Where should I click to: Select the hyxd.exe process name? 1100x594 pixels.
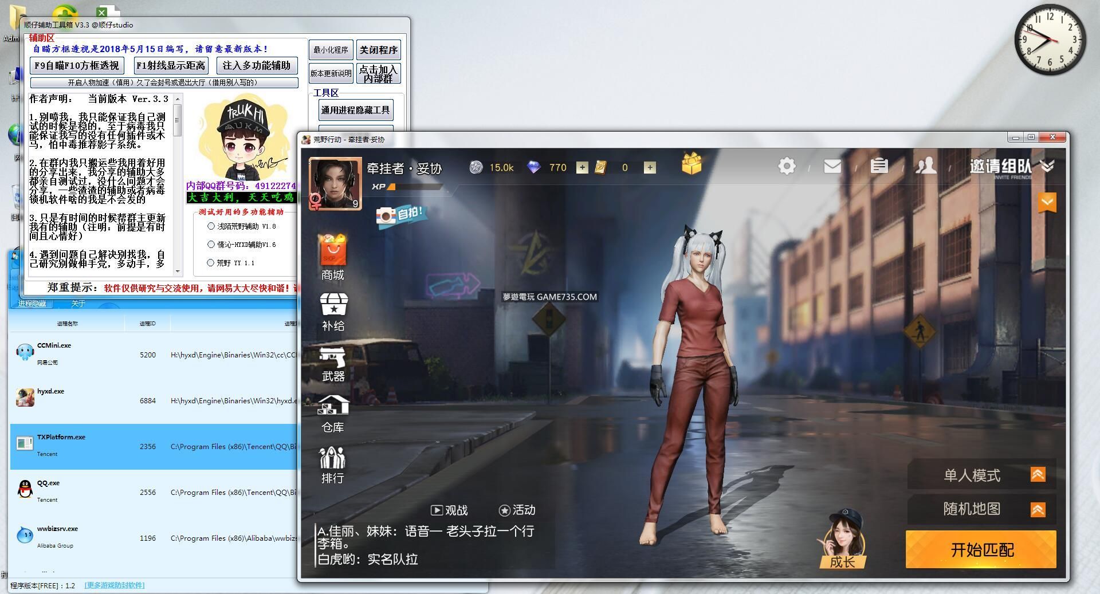click(x=50, y=391)
